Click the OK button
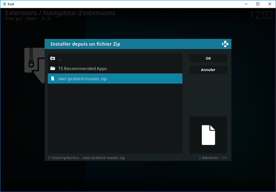Viewport: 276px width, 192px height. 208,58
